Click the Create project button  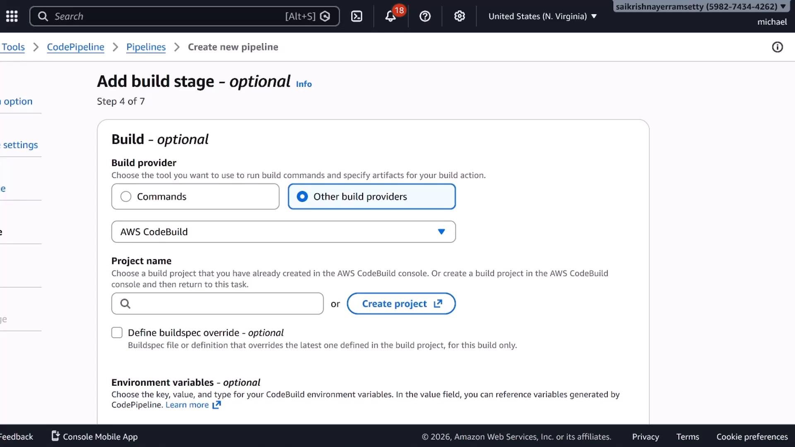[x=401, y=304]
